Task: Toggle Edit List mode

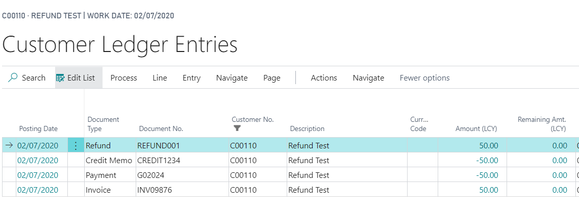Action: point(79,78)
